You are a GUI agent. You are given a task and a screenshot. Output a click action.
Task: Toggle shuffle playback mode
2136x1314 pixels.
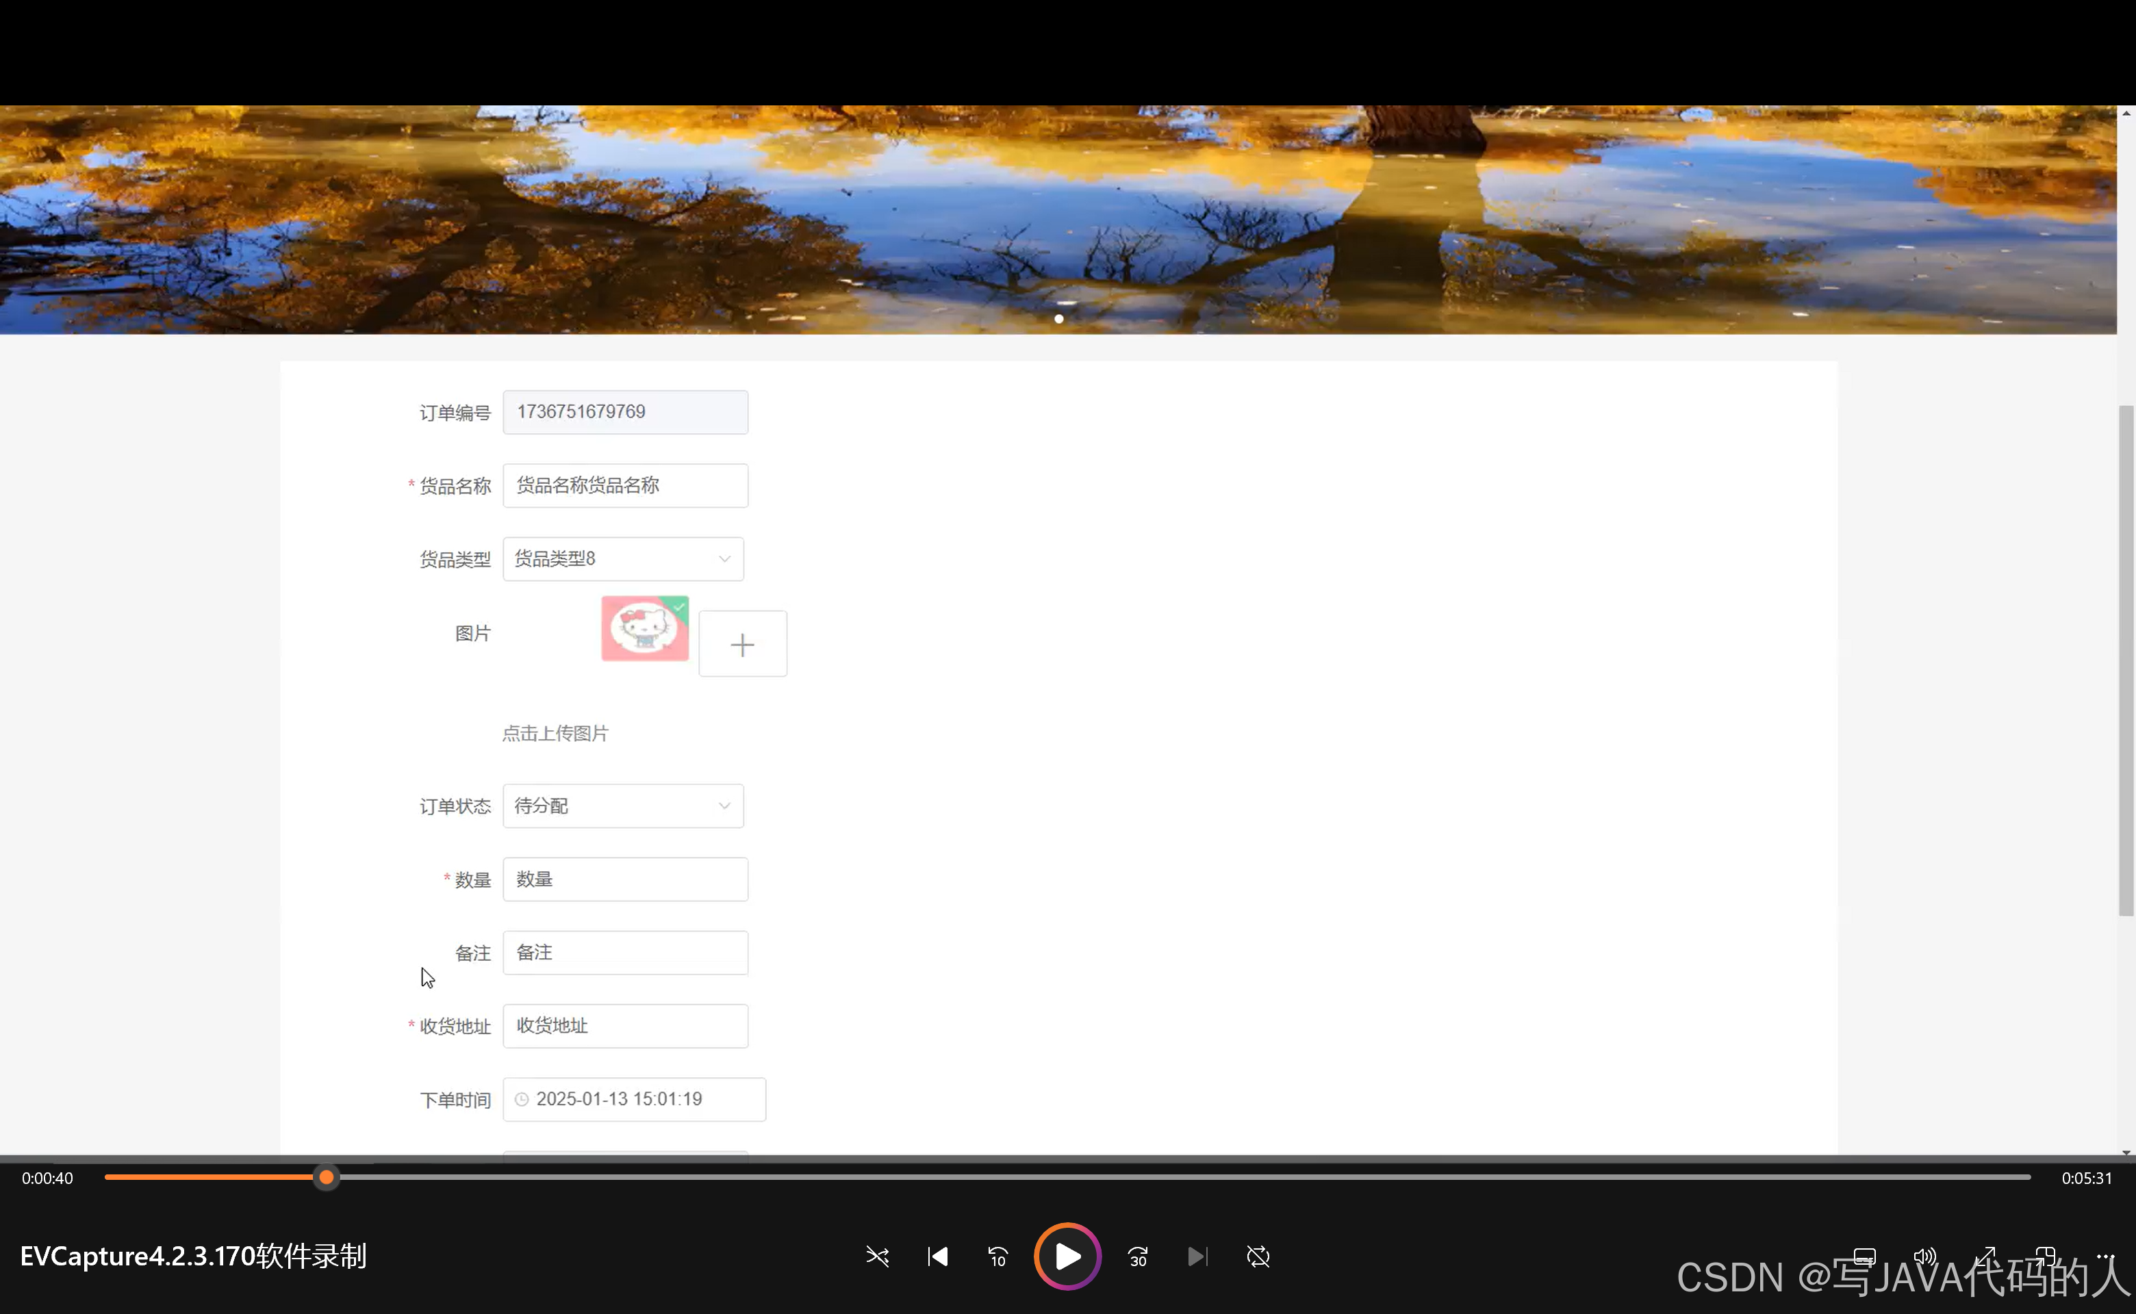tap(877, 1257)
